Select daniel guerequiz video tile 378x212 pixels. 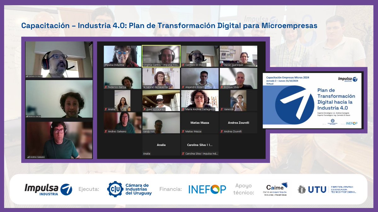tap(238, 56)
